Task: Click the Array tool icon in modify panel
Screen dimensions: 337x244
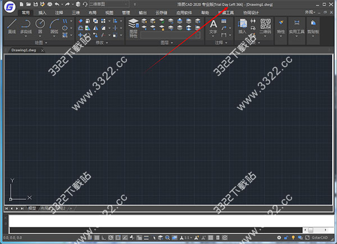Action: point(103,21)
